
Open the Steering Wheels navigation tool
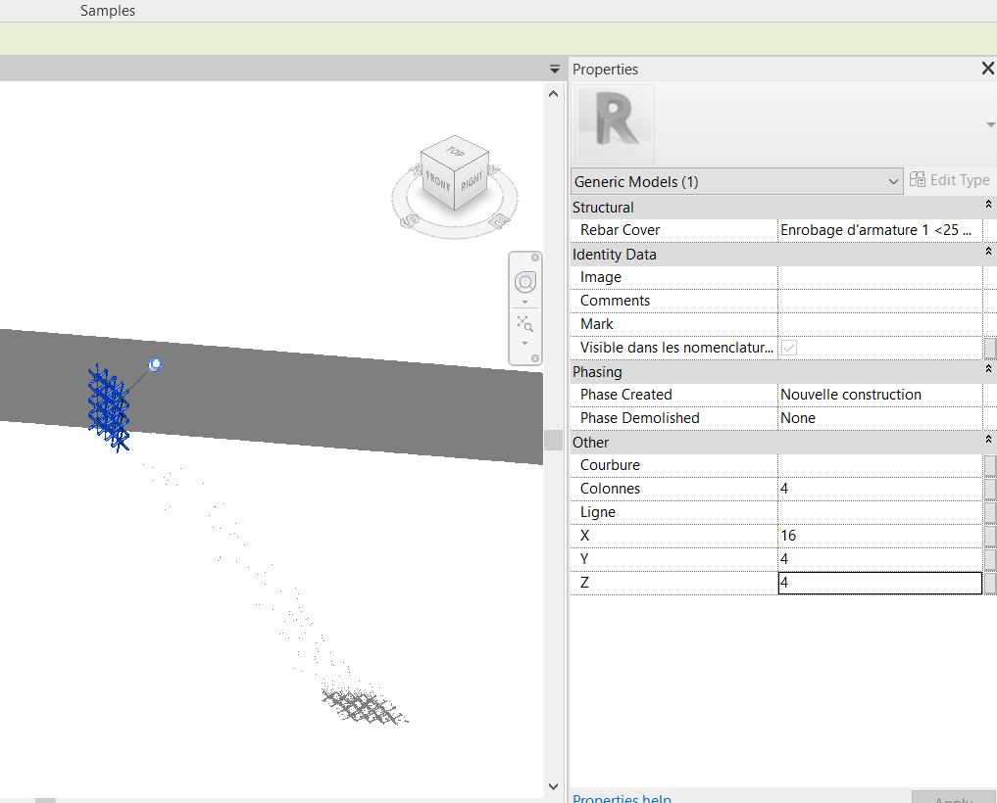[525, 283]
